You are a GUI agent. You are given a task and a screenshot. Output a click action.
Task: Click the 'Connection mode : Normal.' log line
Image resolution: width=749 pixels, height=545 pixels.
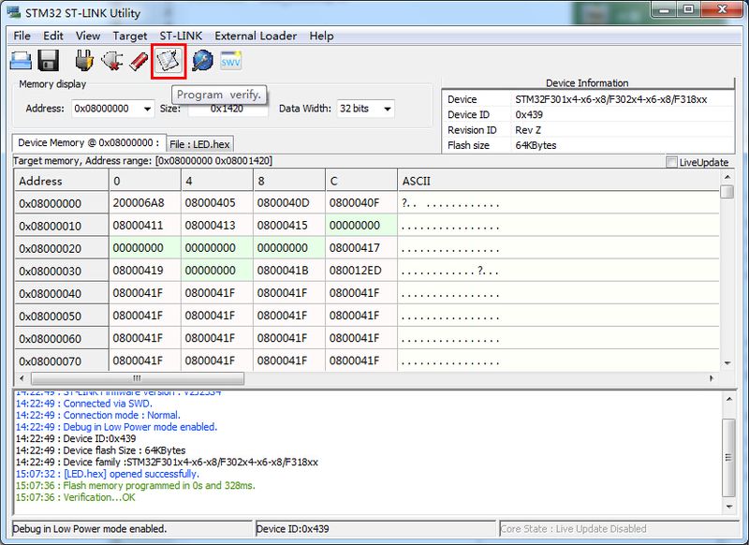click(98, 415)
